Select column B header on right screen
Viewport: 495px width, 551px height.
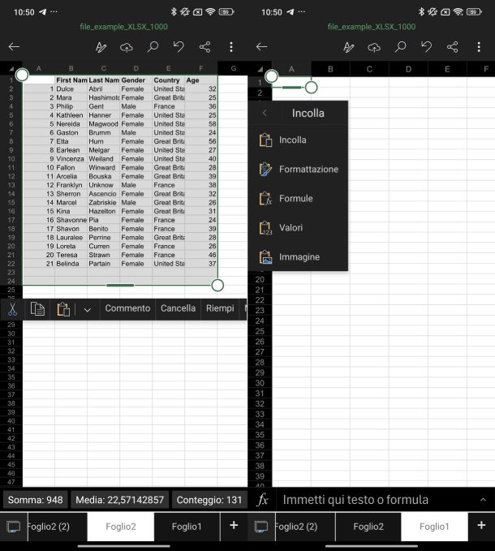click(330, 69)
